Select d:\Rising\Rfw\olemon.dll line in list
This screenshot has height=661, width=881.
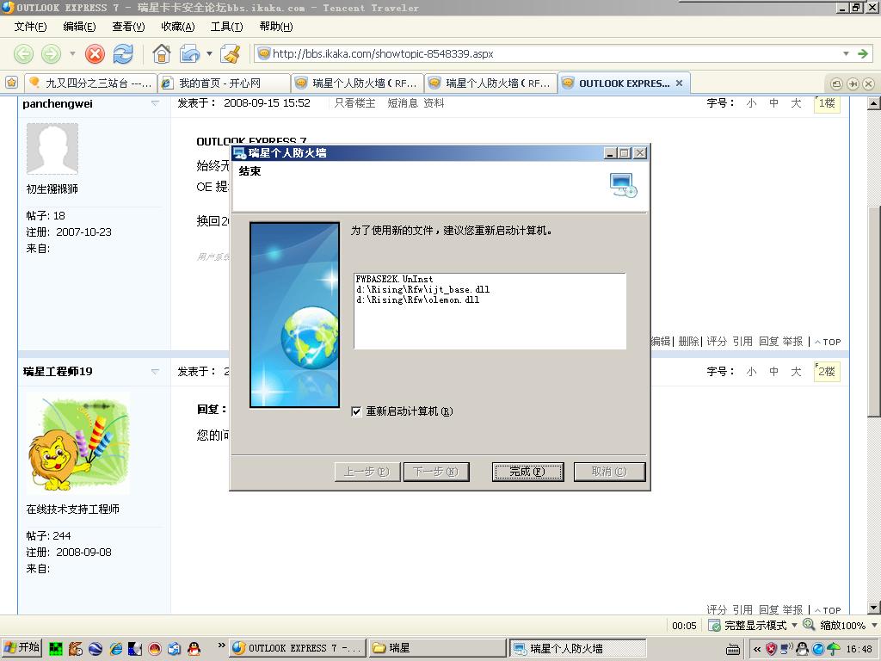click(418, 300)
